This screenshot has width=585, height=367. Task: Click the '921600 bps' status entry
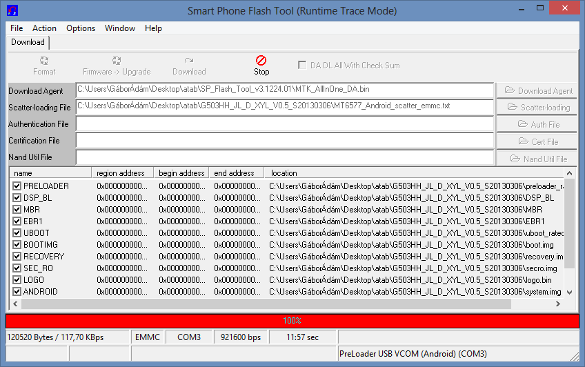tap(241, 337)
